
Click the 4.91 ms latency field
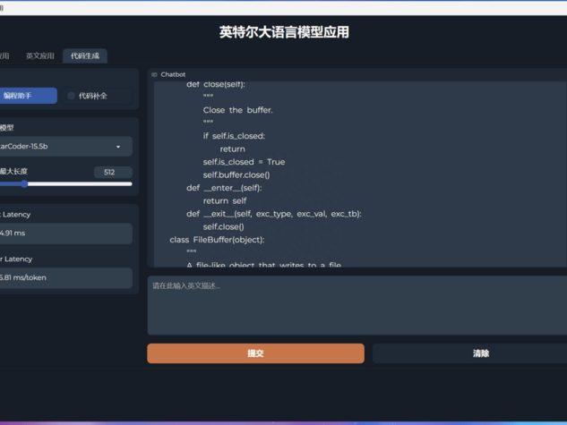click(65, 234)
